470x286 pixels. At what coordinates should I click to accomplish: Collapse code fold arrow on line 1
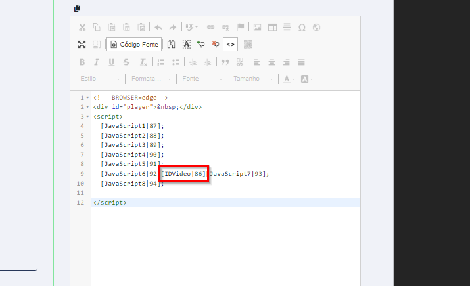[87, 98]
